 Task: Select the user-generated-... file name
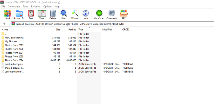click(14, 71)
